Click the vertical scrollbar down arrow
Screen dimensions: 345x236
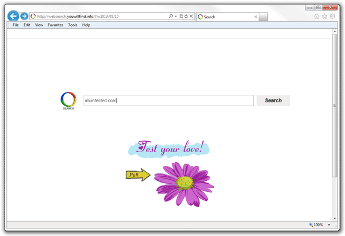point(335,218)
